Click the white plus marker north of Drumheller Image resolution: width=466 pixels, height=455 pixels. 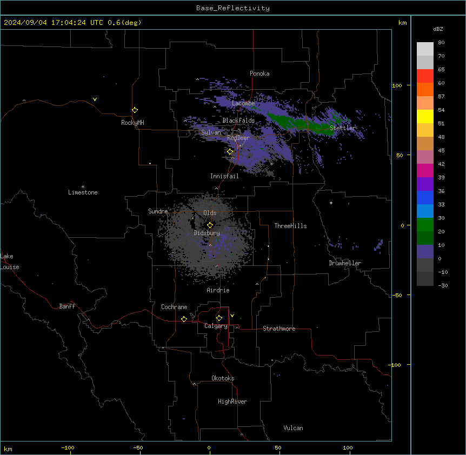(x=331, y=203)
